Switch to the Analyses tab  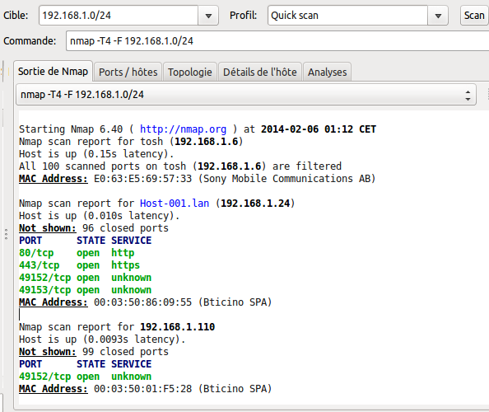(x=327, y=73)
